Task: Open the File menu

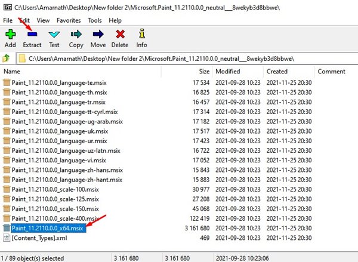Action: (x=8, y=20)
